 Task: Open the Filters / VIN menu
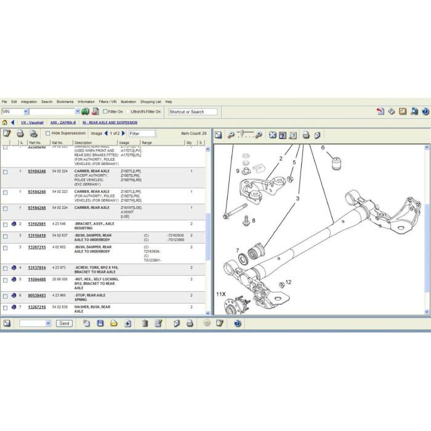(108, 102)
